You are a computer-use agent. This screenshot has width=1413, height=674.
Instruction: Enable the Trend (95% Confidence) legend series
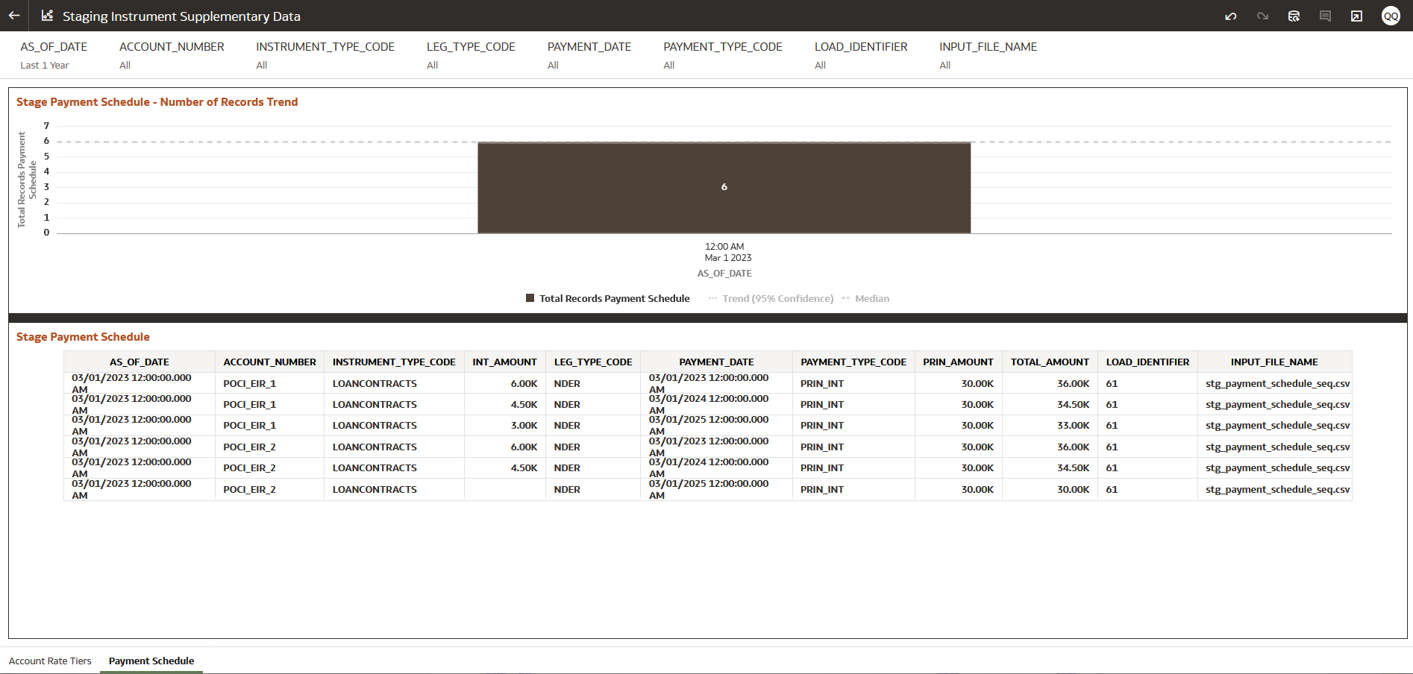tap(777, 298)
